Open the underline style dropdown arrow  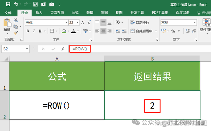(45, 31)
